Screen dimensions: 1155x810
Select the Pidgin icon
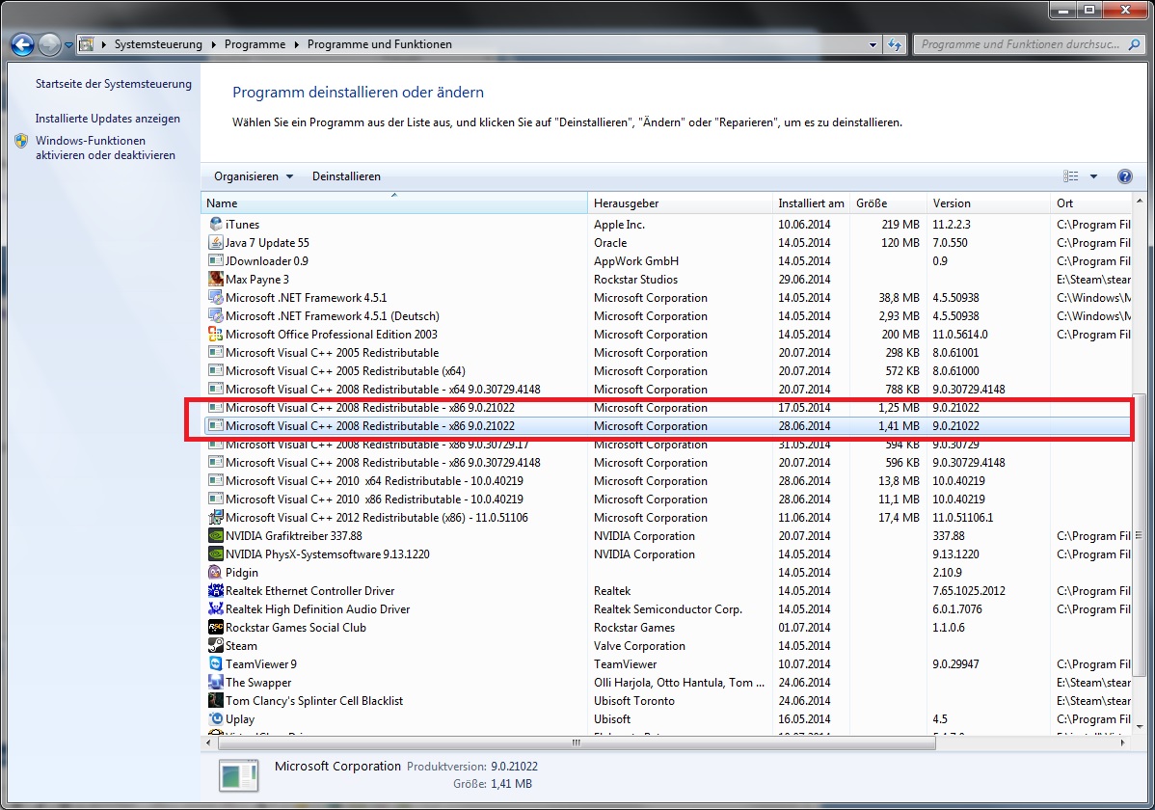pos(216,573)
